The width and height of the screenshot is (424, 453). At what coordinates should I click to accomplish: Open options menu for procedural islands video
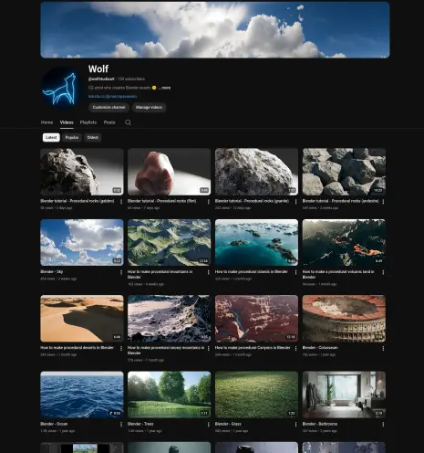click(x=295, y=272)
